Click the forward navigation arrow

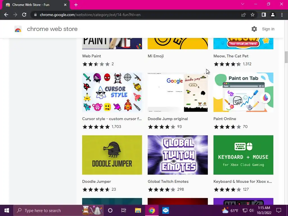15,15
